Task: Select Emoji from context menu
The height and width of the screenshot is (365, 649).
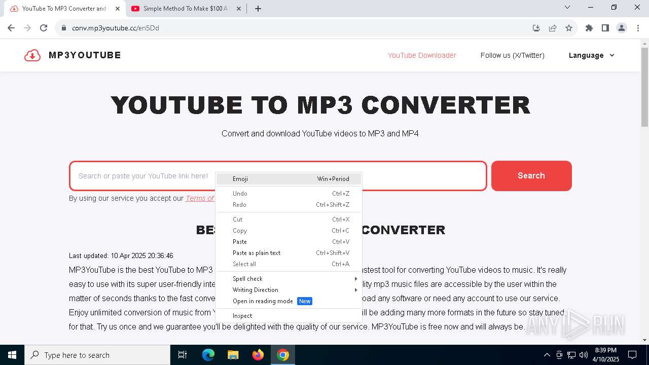Action: coord(289,179)
